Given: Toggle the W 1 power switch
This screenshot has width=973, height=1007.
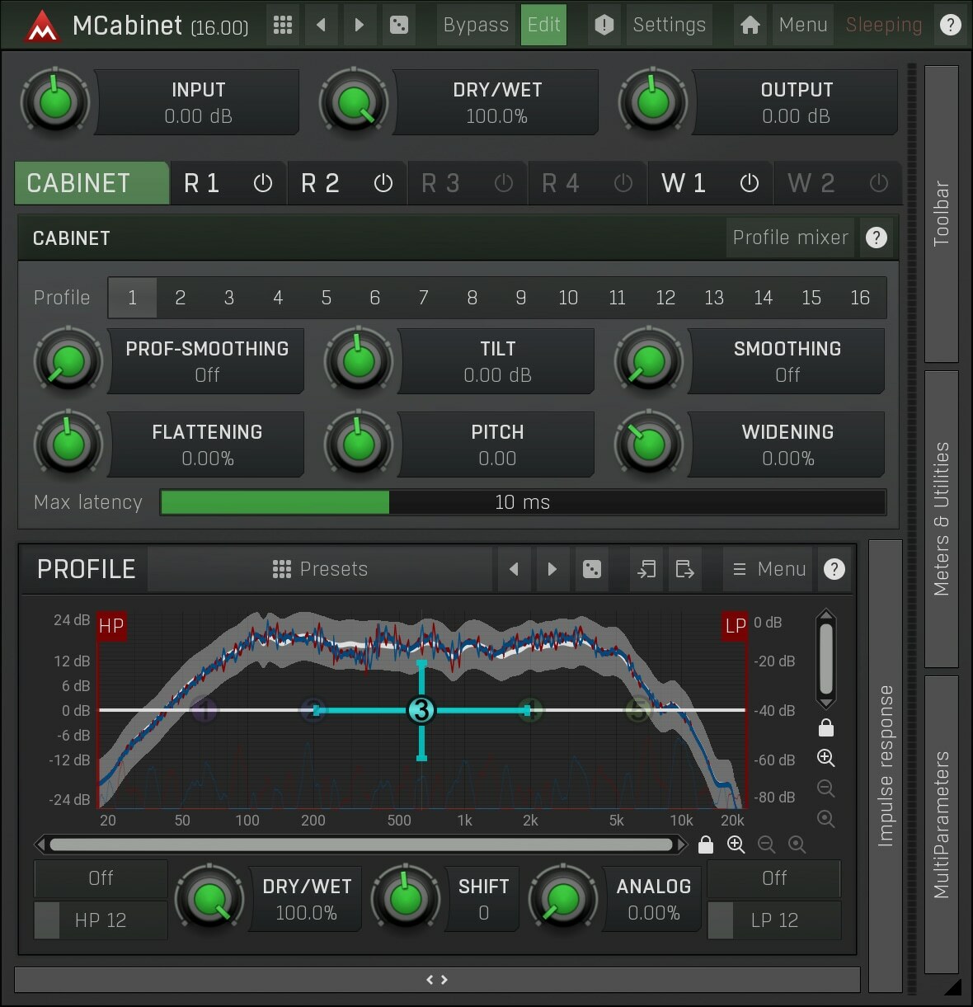Looking at the screenshot, I should click(x=748, y=183).
